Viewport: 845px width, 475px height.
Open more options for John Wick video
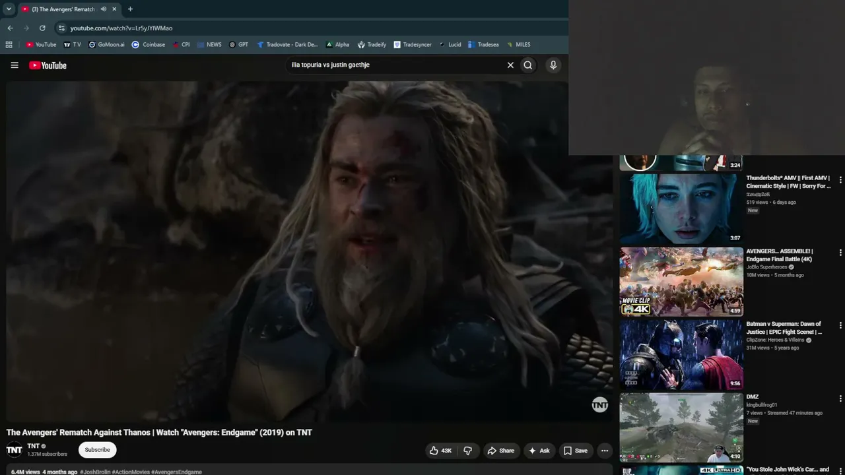840,470
